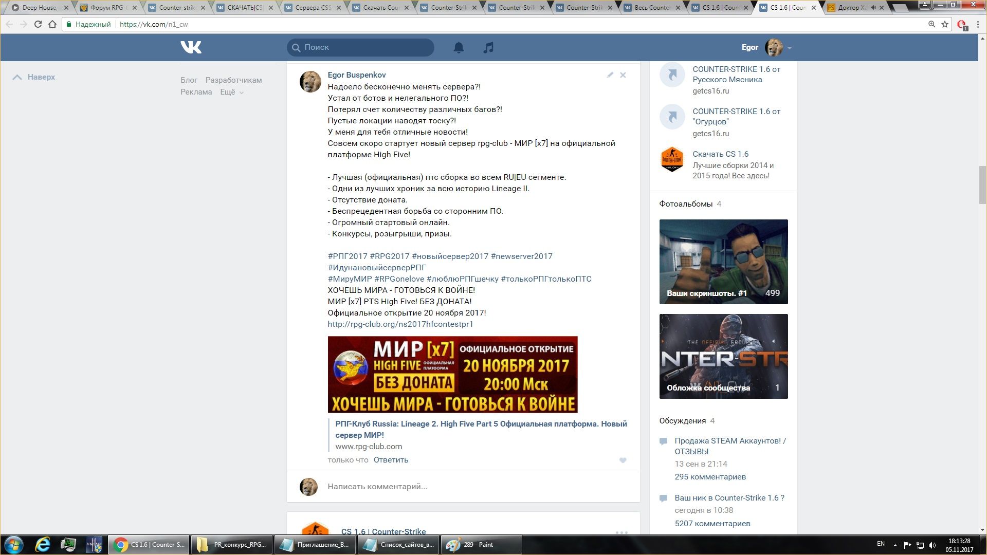Click the #RPG2017 hashtag

point(389,256)
